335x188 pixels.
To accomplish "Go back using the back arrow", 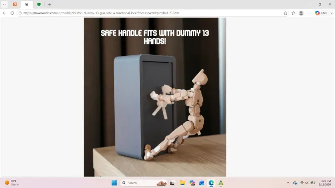I will 4,13.
